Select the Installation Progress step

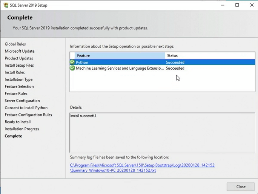21,129
